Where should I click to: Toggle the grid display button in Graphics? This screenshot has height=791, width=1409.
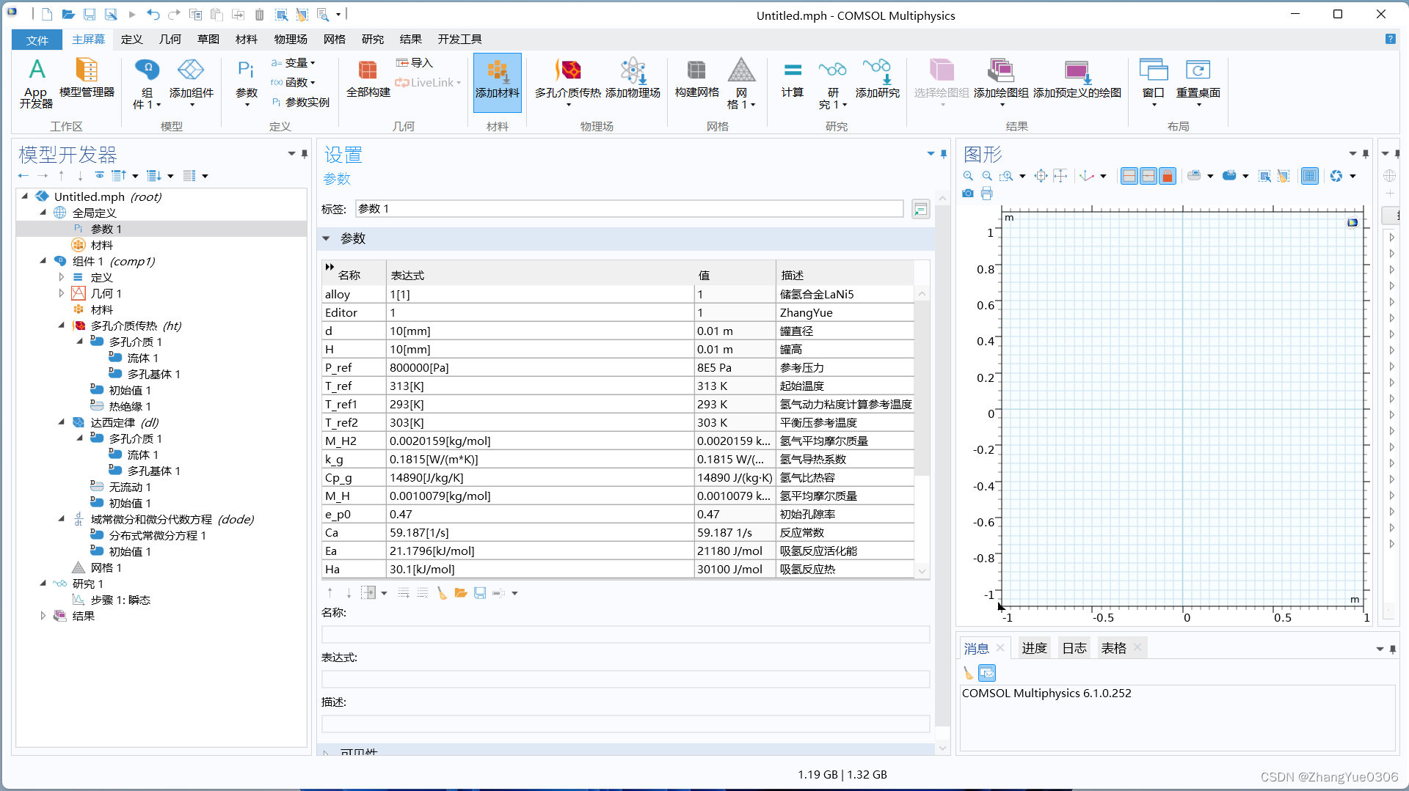pyautogui.click(x=1310, y=176)
